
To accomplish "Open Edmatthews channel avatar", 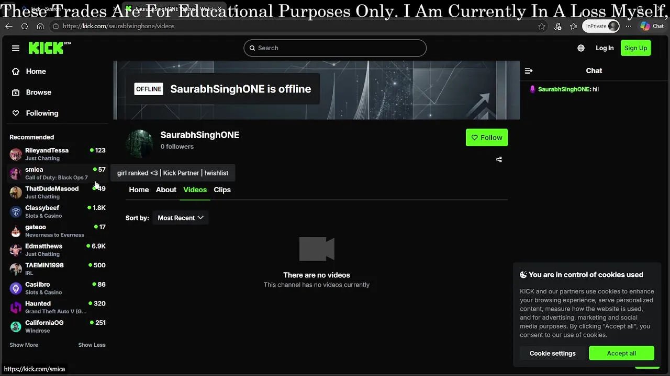I will (x=16, y=250).
